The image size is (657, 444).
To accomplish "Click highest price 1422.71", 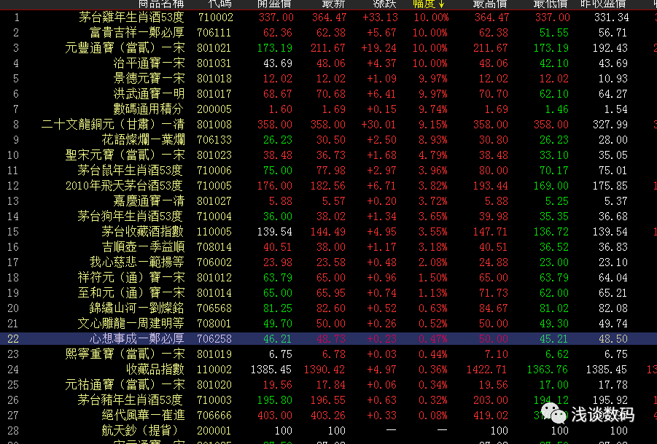I will [x=486, y=370].
